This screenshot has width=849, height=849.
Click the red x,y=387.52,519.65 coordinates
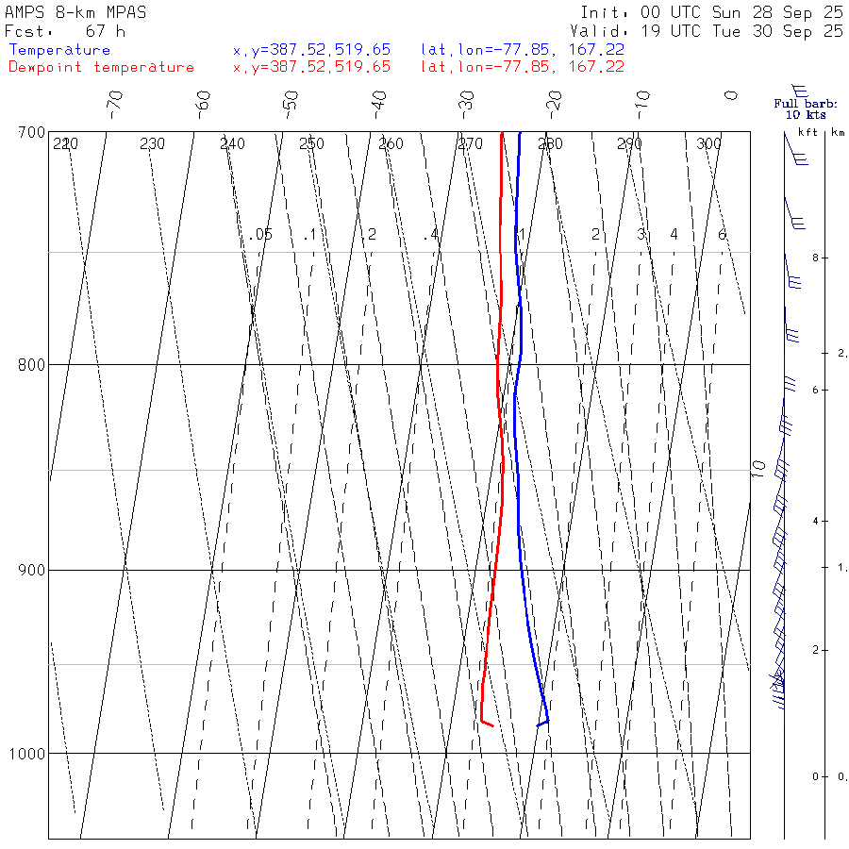[312, 67]
